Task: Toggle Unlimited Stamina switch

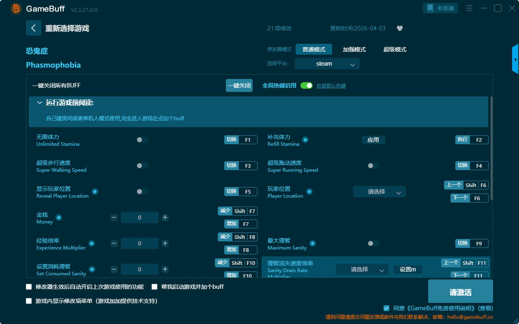Action: pyautogui.click(x=142, y=140)
